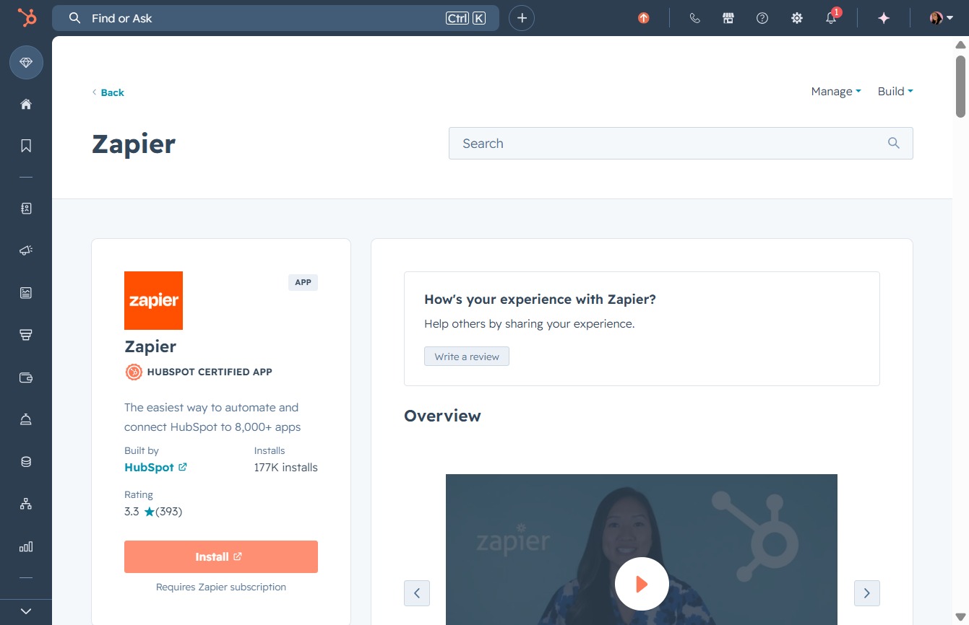969x625 pixels.
Task: Click the HubSpot sprocket logo
Action: (27, 18)
